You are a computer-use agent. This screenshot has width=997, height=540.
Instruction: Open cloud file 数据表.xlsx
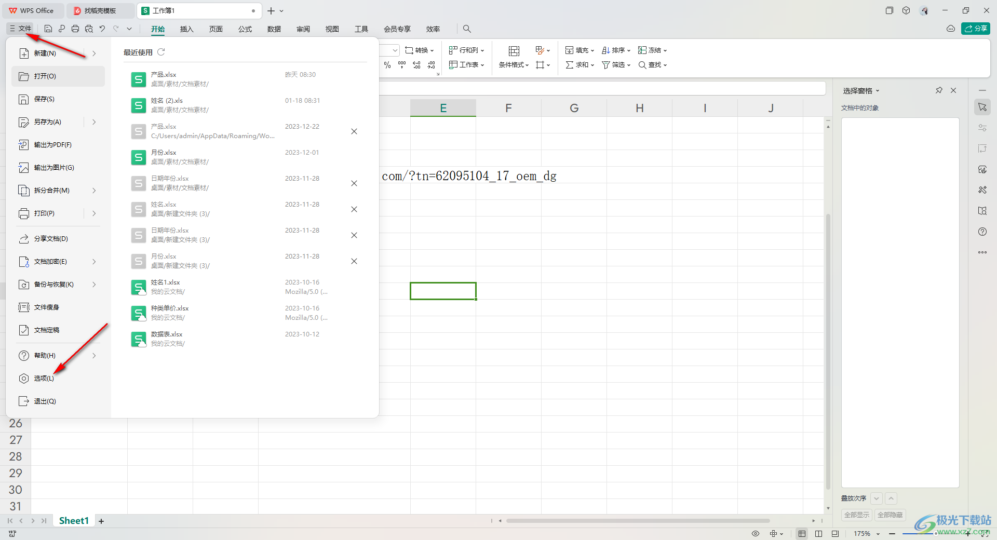tap(245, 339)
